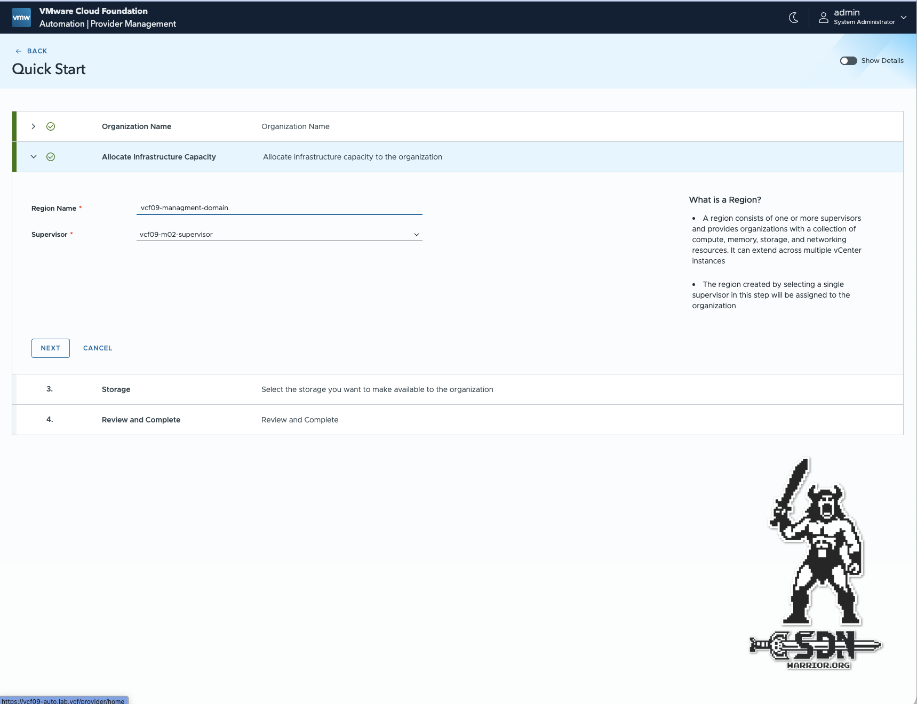Click the Organization Name step title
The width and height of the screenshot is (917, 704).
(x=137, y=126)
